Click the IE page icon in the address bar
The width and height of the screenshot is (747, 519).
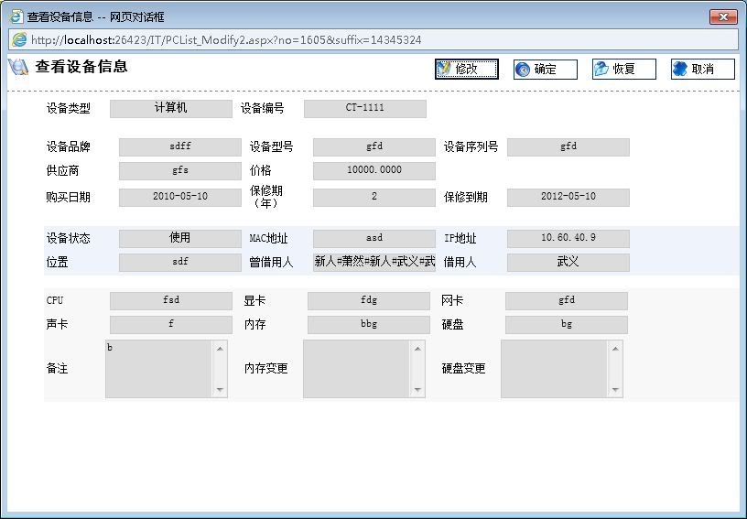coord(19,39)
